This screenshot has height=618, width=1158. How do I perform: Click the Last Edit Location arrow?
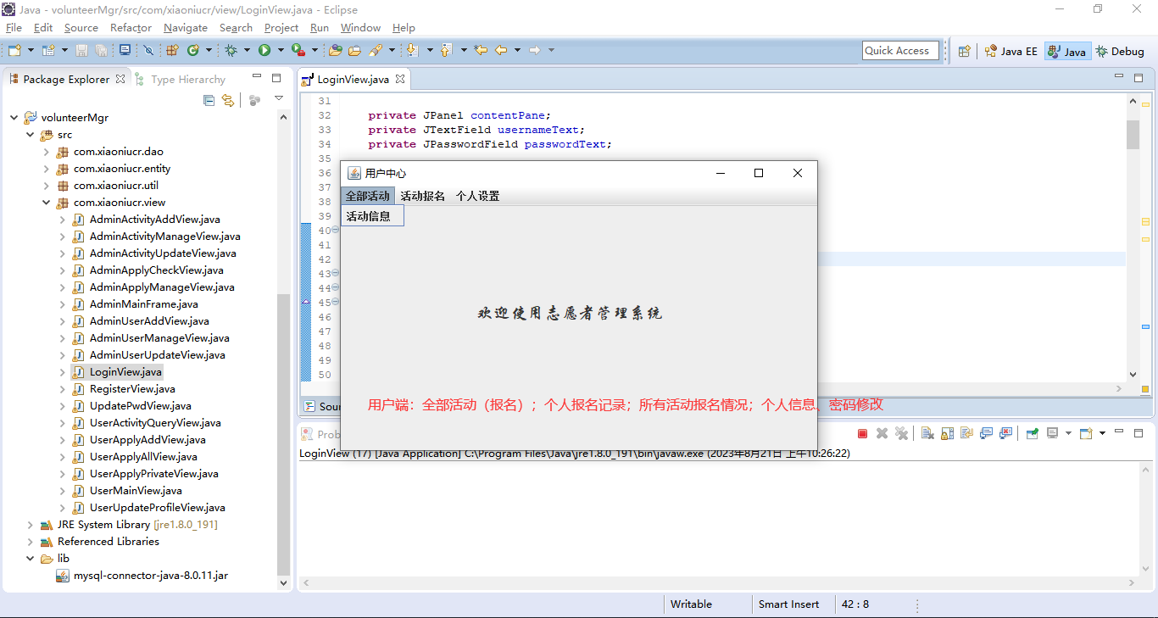point(481,50)
